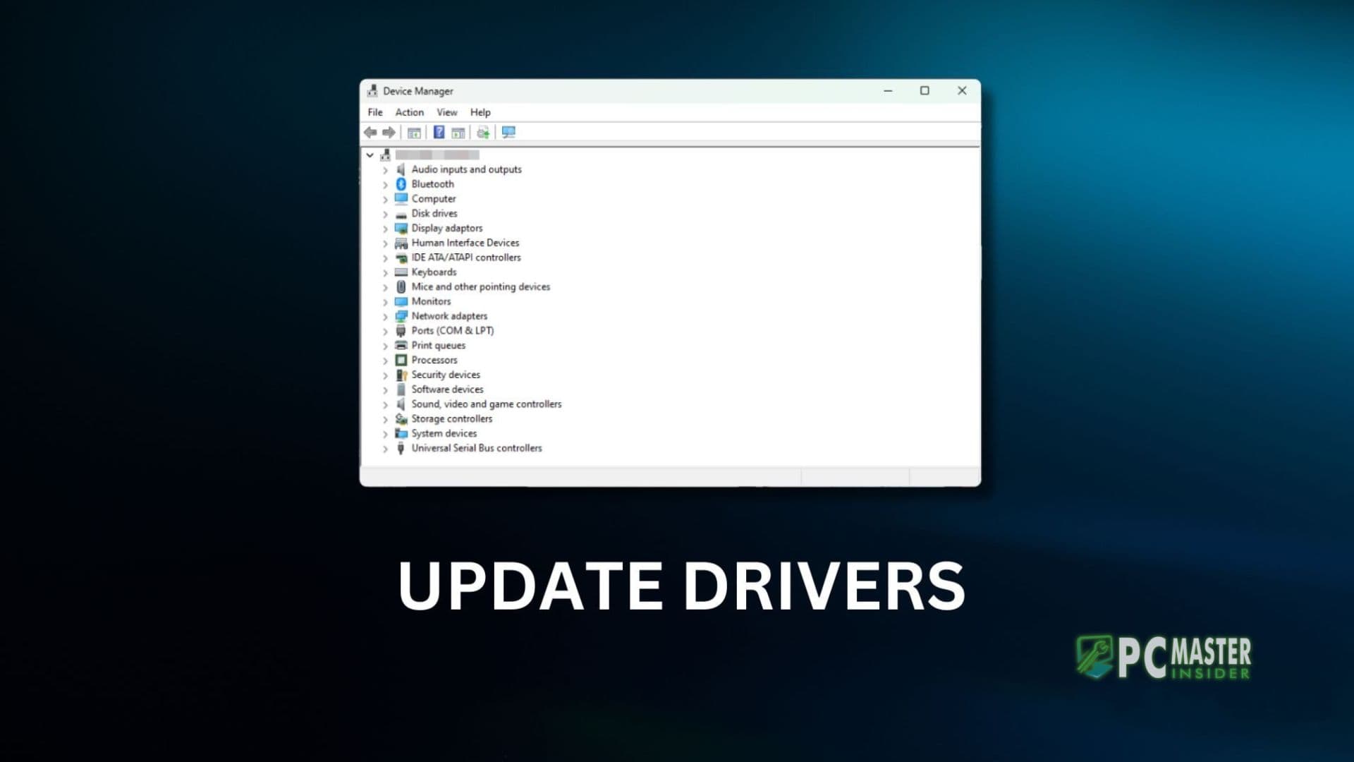Expand the Audio inputs and outputs category
Screen dimensions: 1354x762
point(385,169)
